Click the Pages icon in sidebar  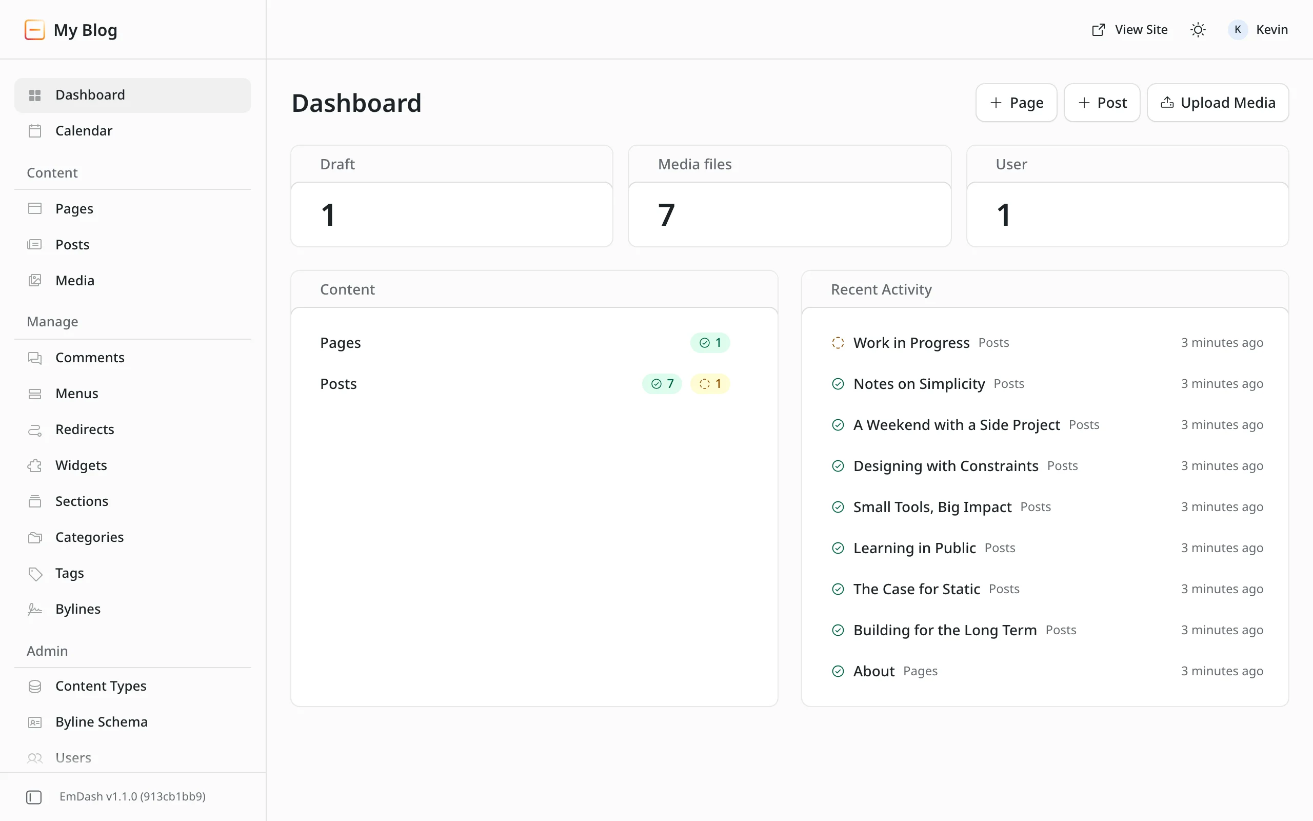coord(35,208)
